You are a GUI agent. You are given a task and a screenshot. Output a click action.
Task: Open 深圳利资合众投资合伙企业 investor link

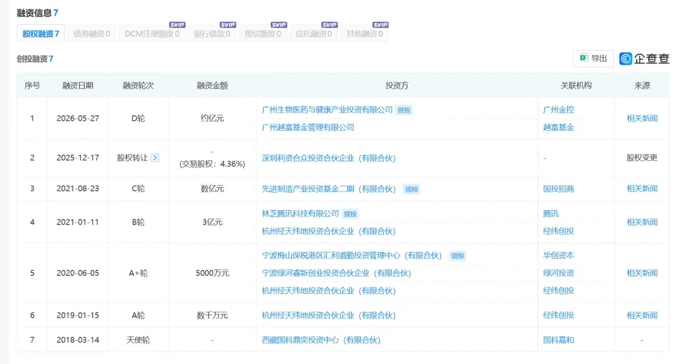[328, 158]
